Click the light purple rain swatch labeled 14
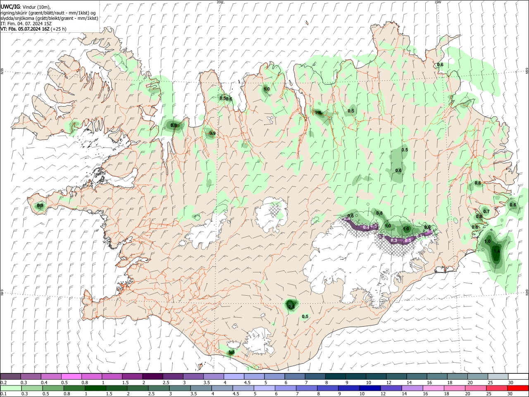The width and height of the screenshot is (529, 397). pyautogui.click(x=412, y=388)
